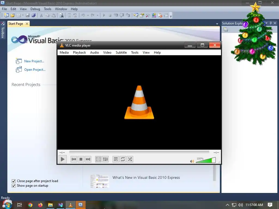Click the VLC Play button
The width and height of the screenshot is (279, 209).
point(63,159)
